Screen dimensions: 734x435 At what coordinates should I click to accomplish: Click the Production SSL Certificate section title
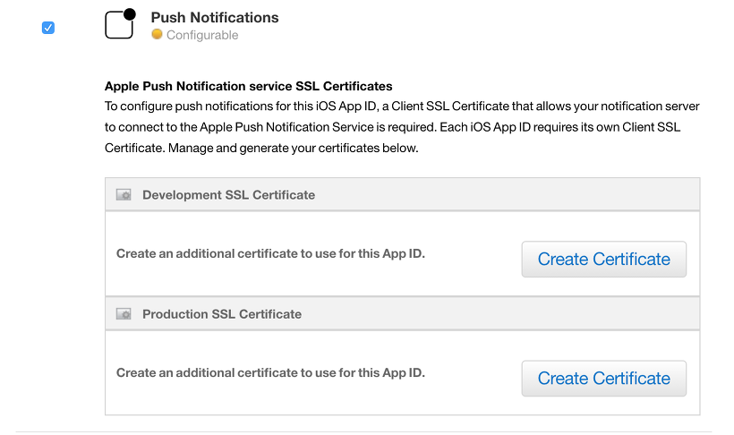222,314
